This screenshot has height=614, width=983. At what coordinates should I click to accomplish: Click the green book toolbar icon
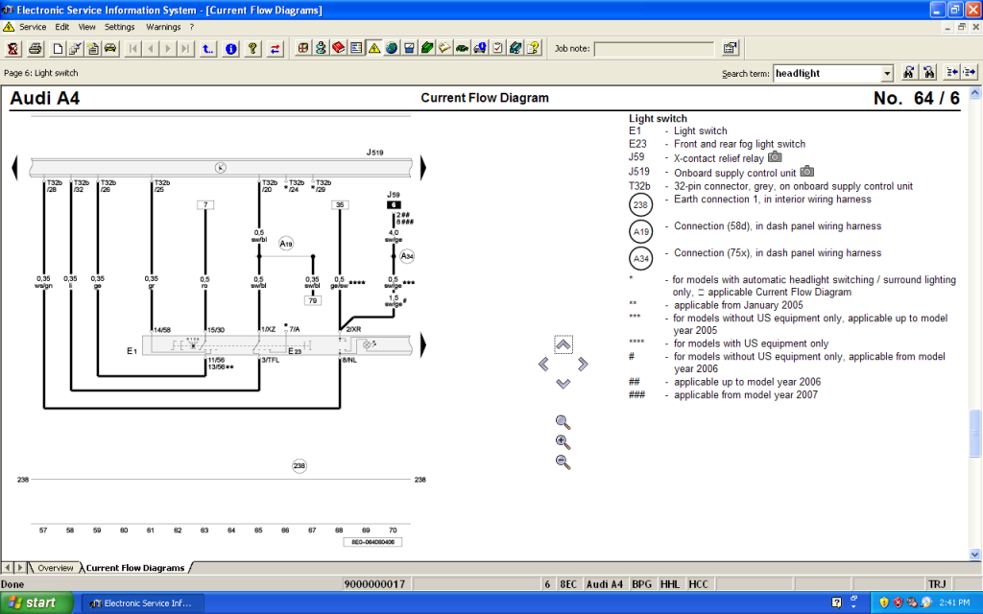427,48
